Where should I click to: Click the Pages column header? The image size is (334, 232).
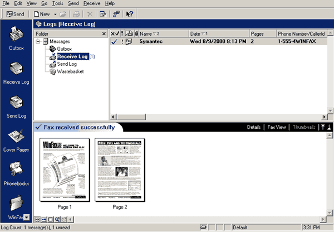point(263,33)
